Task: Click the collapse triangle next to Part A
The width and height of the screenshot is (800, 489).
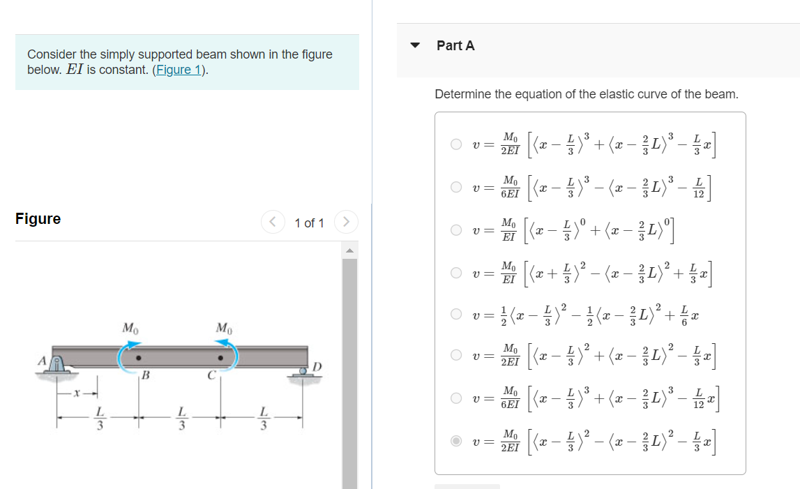Action: click(414, 45)
